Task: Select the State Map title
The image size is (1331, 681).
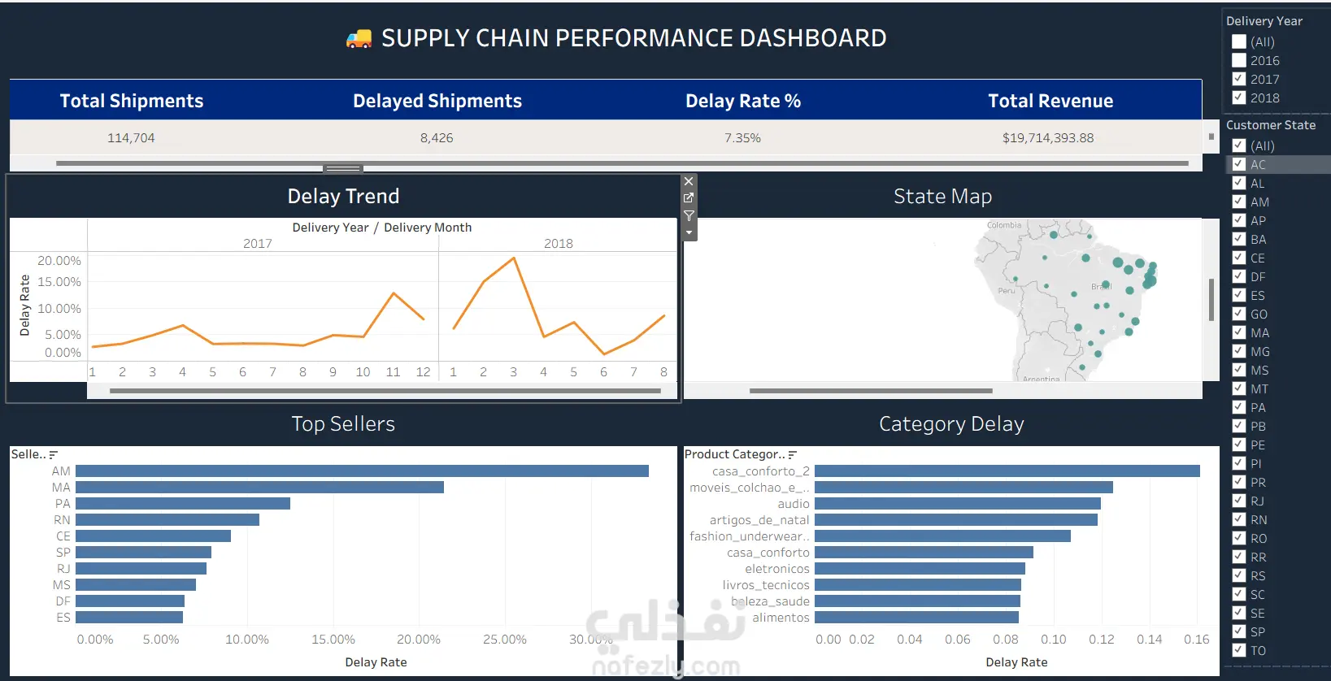Action: (942, 197)
